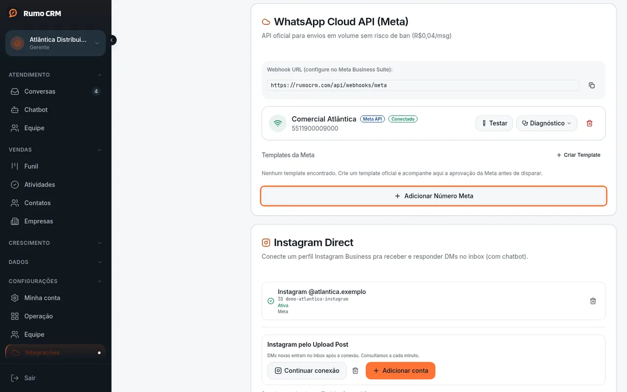The width and height of the screenshot is (627, 392).
Task: Open the Contatos page
Action: click(x=55, y=203)
